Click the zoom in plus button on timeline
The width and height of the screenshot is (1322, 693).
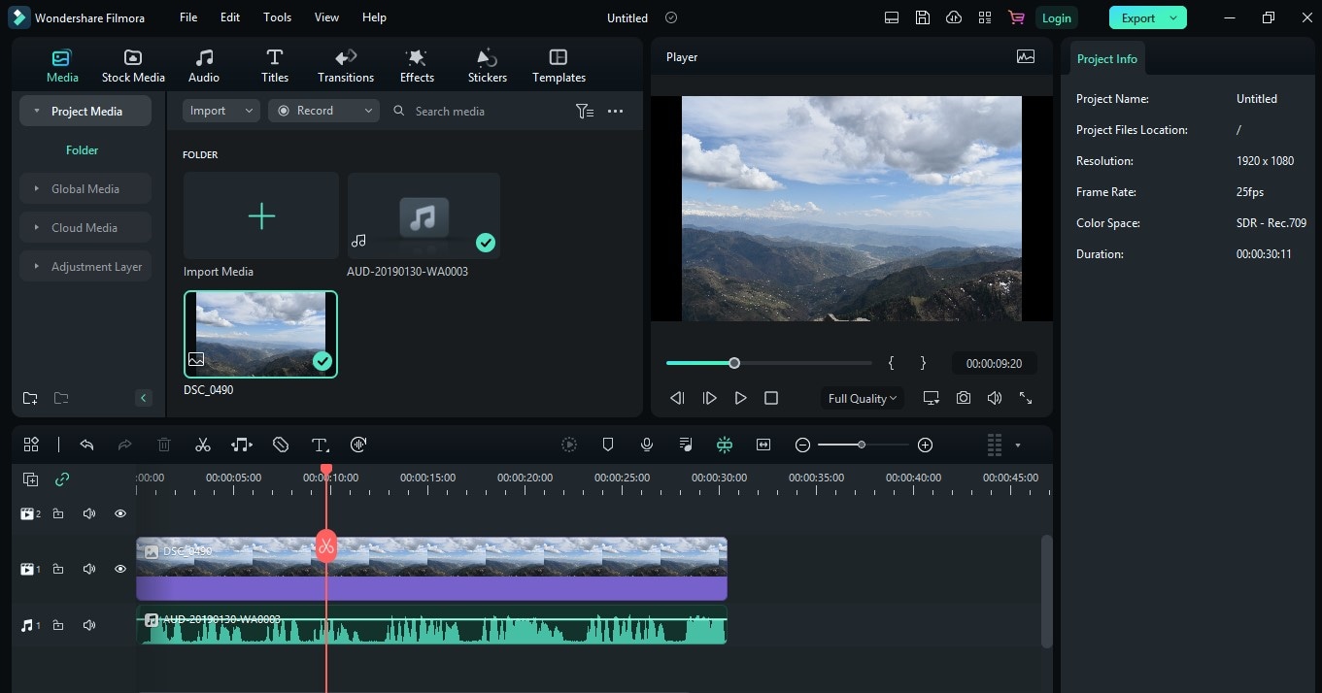pyautogui.click(x=926, y=445)
